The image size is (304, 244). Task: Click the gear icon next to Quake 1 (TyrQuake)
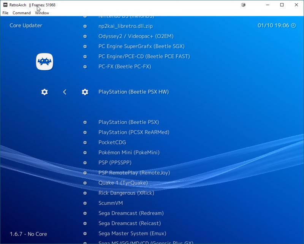pyautogui.click(x=84, y=183)
